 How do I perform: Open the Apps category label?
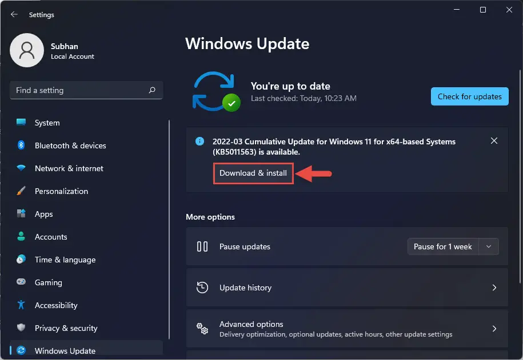click(43, 214)
